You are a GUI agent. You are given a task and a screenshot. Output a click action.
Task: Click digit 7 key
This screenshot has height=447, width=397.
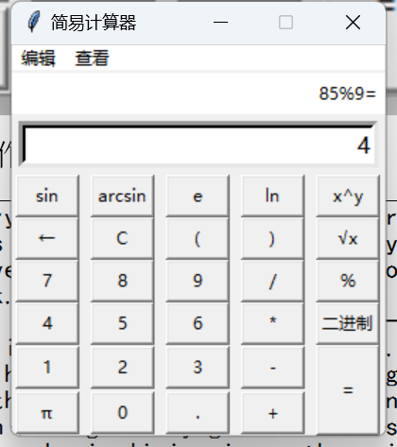pyautogui.click(x=47, y=281)
